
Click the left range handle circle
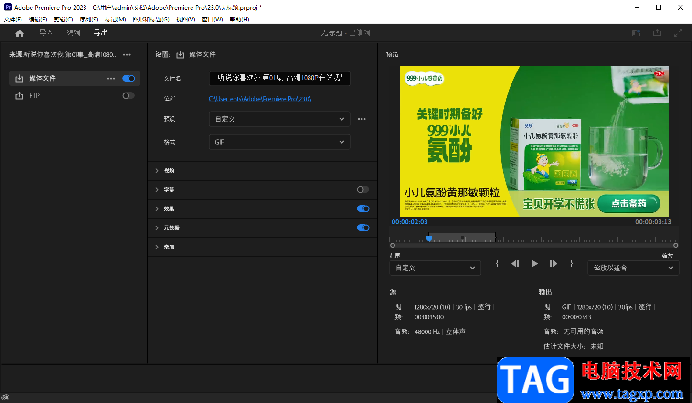click(393, 245)
